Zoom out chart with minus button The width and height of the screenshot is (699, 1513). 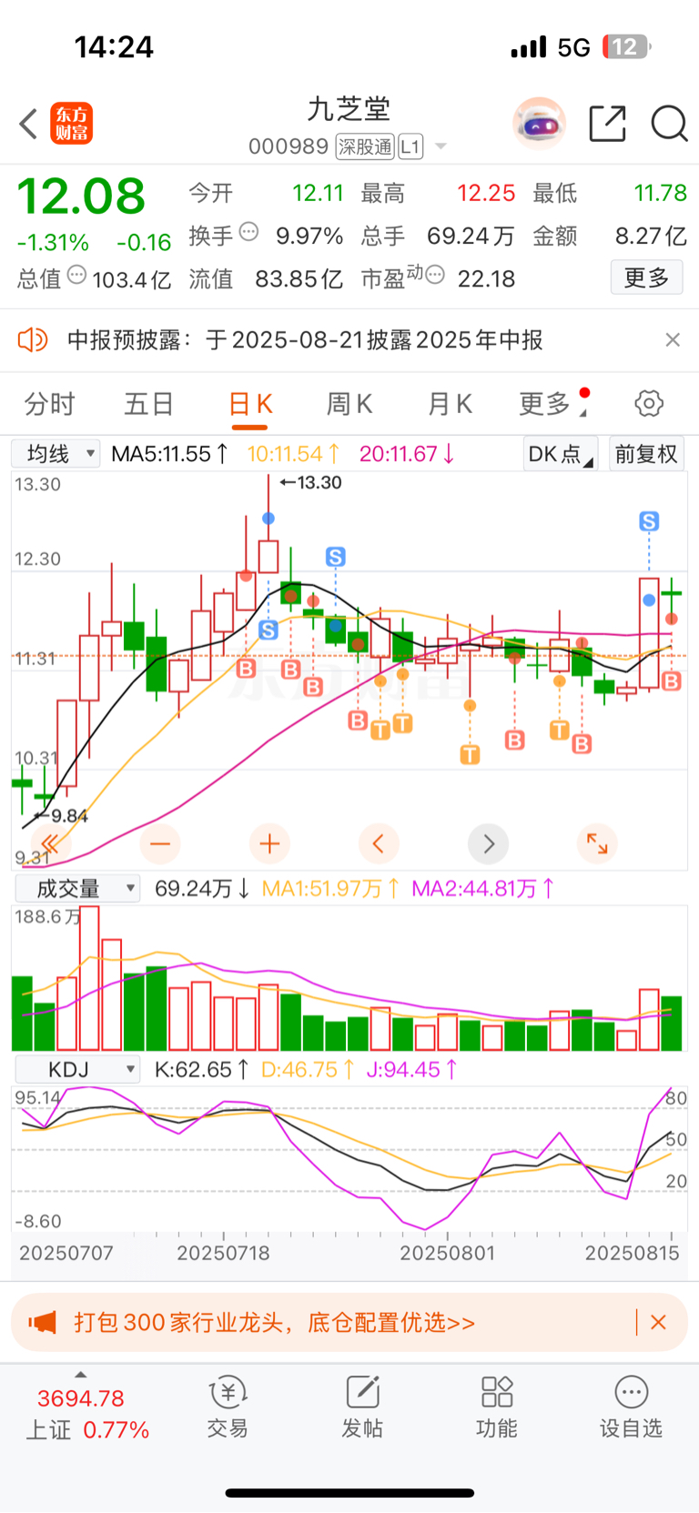coord(160,844)
